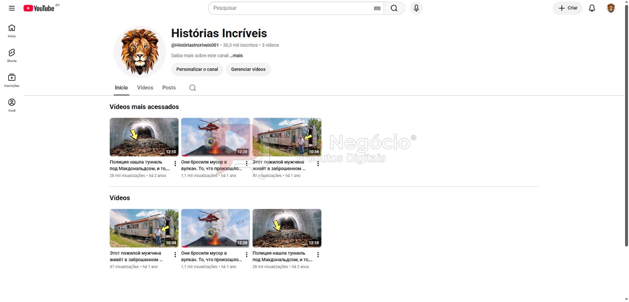629x302 pixels.
Task: Expand channel description with ...mais
Action: 236,56
